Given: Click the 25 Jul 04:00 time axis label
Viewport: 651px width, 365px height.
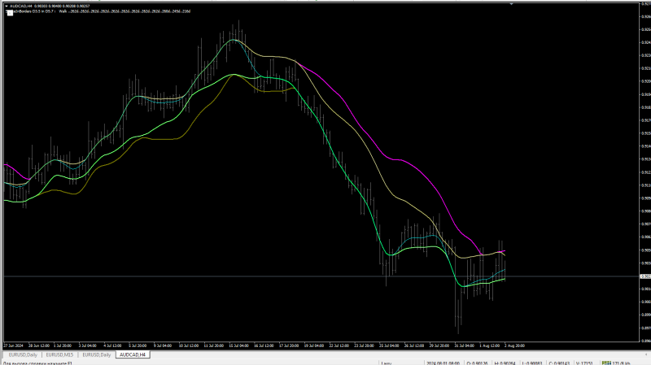Looking at the screenshot, I should pyautogui.click(x=389, y=345).
